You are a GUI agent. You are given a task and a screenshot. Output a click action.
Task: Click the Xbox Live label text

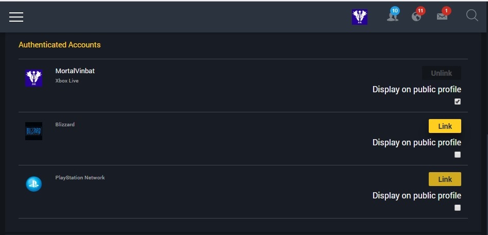(x=67, y=81)
